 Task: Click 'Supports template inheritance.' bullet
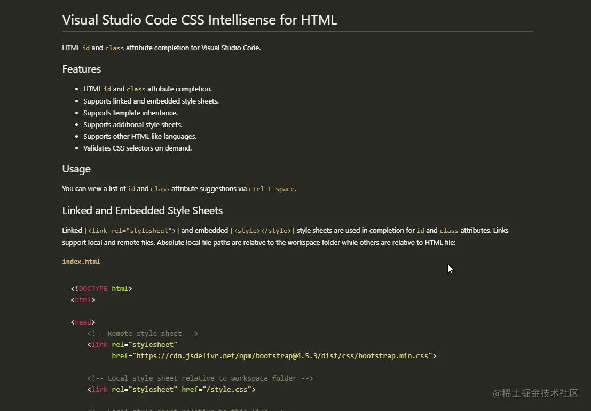pyautogui.click(x=130, y=113)
